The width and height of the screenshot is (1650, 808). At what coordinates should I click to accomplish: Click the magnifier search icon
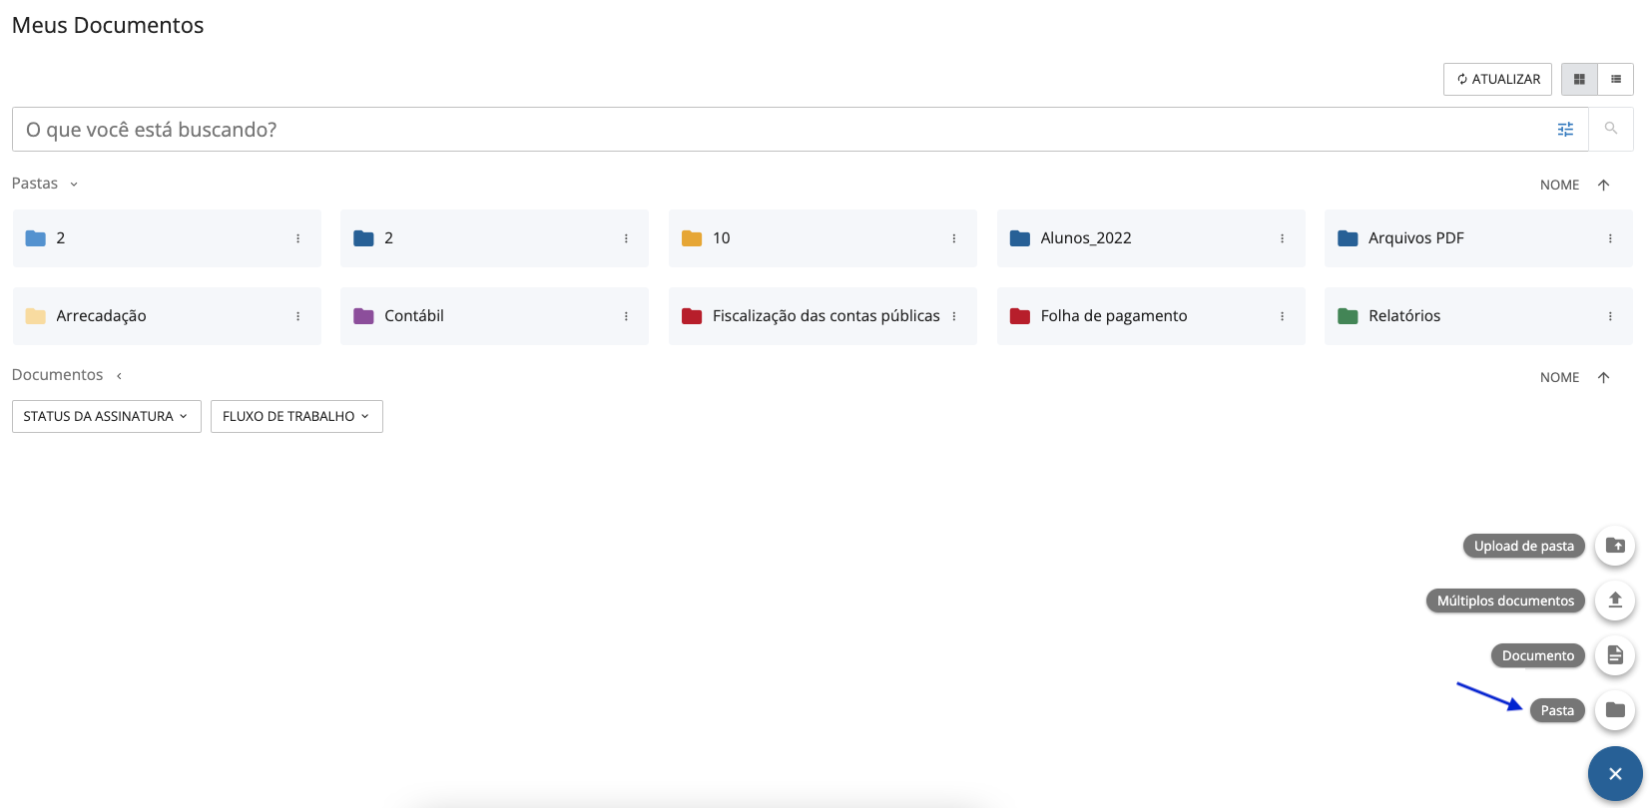(x=1610, y=129)
